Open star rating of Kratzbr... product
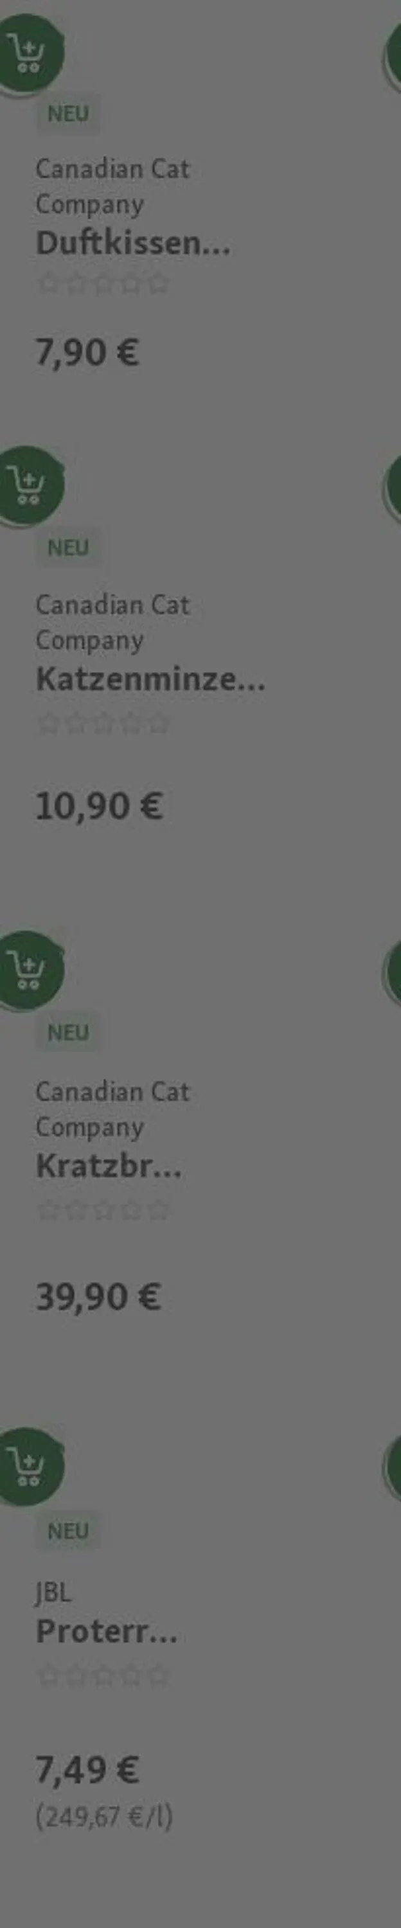401x1928 pixels. coord(103,1209)
